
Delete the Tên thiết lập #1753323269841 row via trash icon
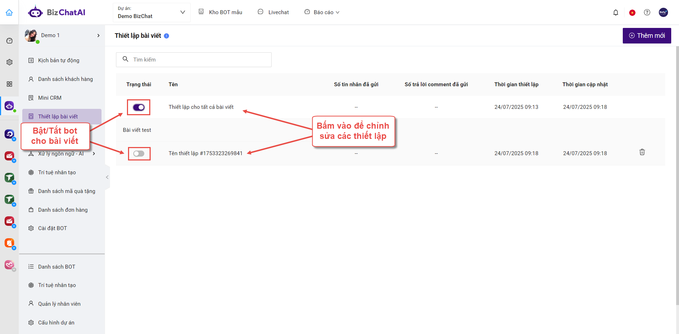coord(642,152)
